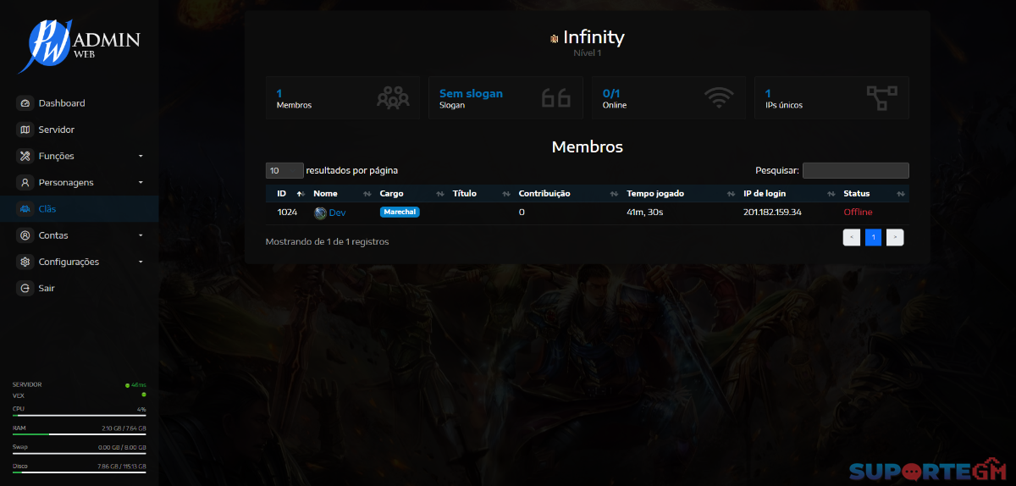Click the Sair logout icon
Screen dimensions: 1016x486
[25, 288]
